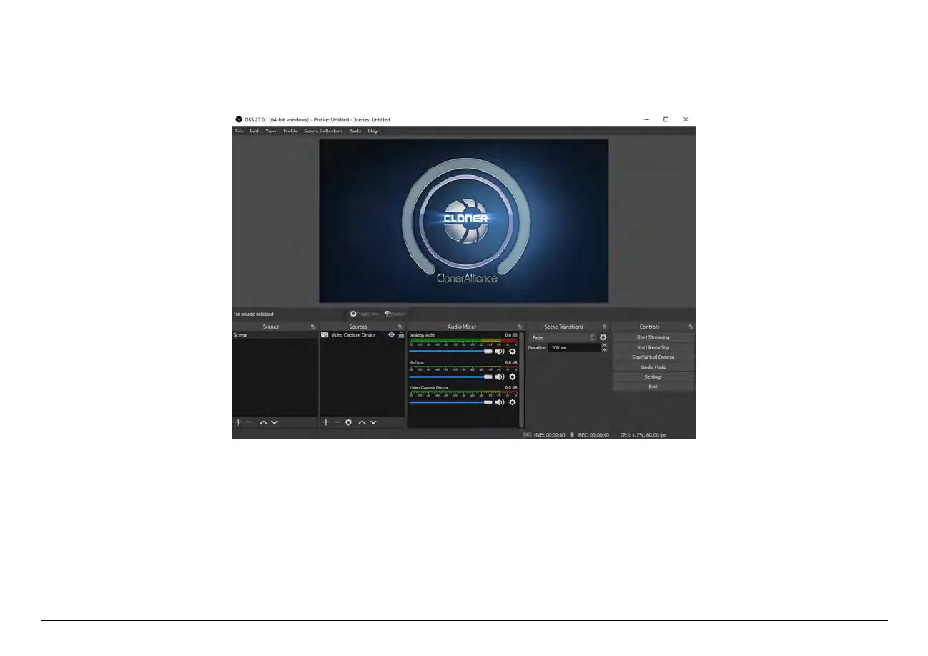Start the Virtual Camera
Image resolution: width=928 pixels, height=656 pixels.
653,357
